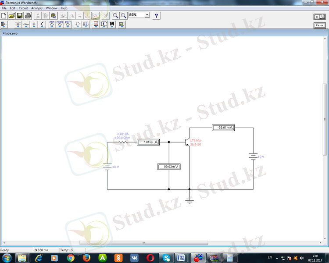Open the Logic Gates parts bin

[78, 25]
